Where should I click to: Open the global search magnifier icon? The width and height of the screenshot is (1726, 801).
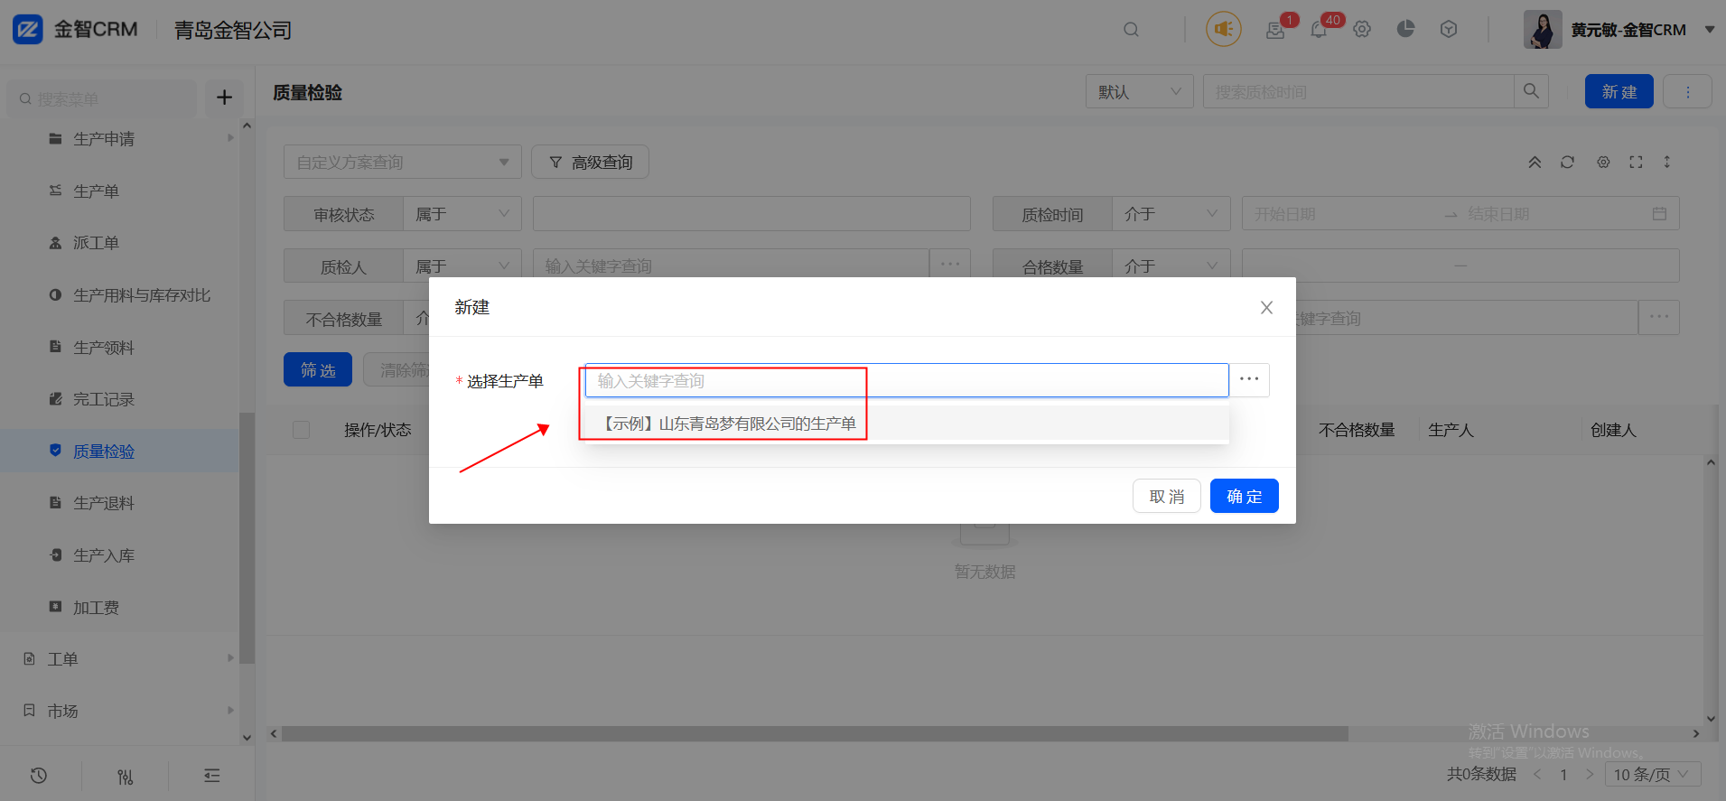click(x=1131, y=30)
